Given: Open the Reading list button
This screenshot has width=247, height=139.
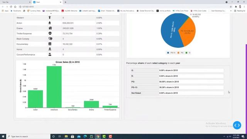Looking at the screenshot, I should 240,11.
